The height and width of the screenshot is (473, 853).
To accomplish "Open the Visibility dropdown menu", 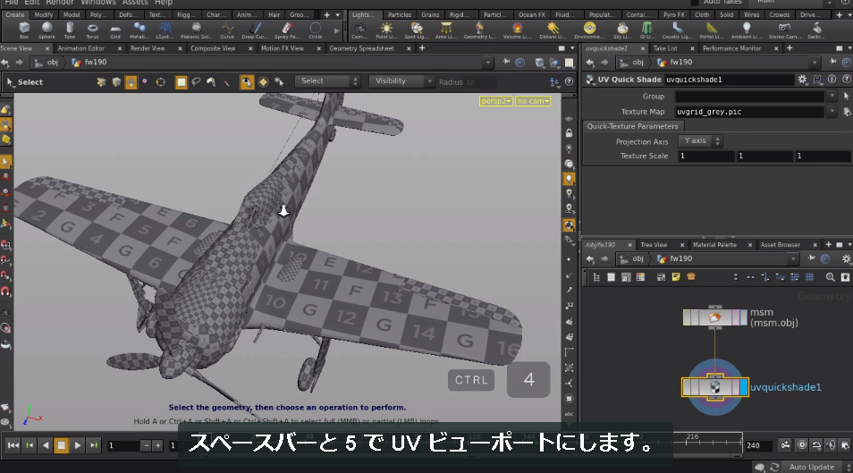I will [x=401, y=81].
